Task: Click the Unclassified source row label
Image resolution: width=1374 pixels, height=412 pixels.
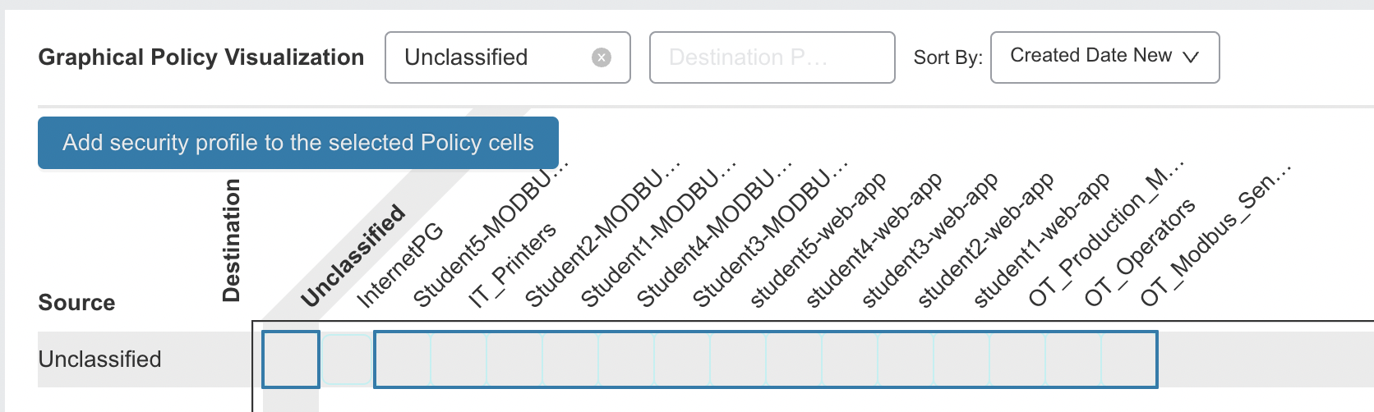Action: tap(99, 359)
